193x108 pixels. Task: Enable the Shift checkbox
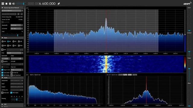pyautogui.click(x=2, y=49)
